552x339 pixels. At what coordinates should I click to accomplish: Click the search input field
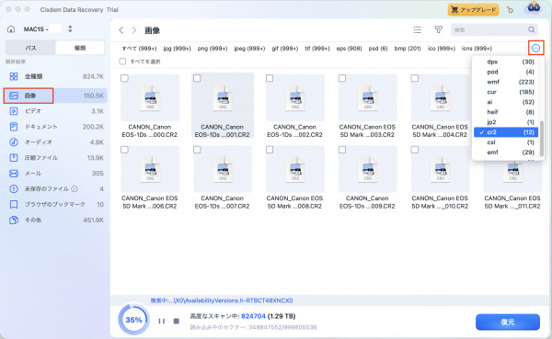click(x=495, y=30)
